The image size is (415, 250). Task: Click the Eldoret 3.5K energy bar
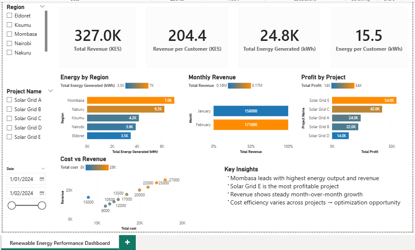coord(109,136)
